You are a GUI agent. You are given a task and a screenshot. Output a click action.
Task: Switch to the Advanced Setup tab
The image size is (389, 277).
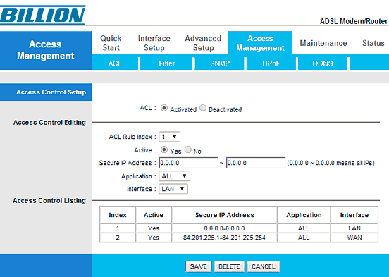click(203, 43)
